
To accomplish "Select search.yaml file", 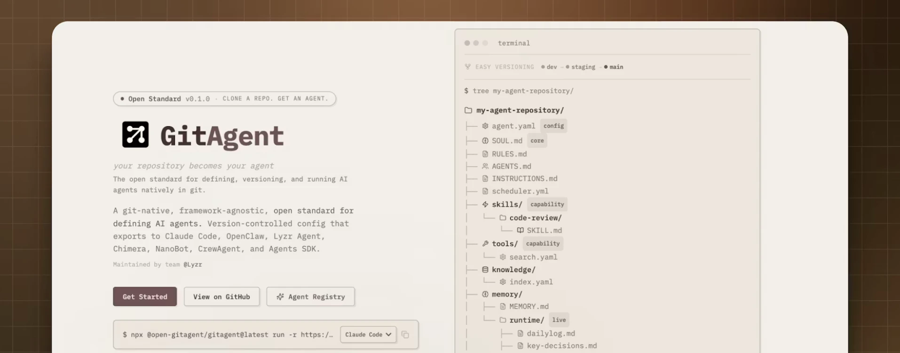I will [x=533, y=257].
